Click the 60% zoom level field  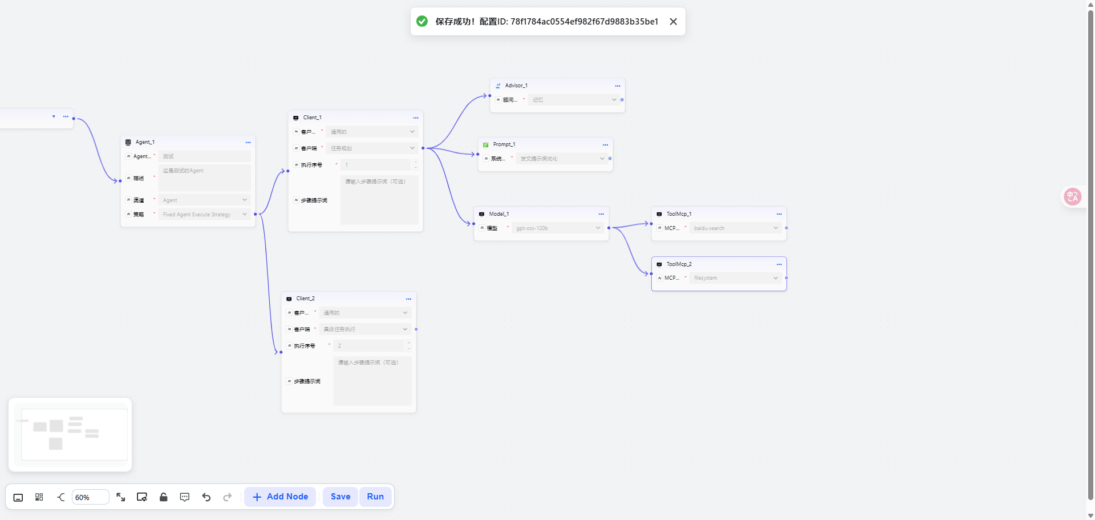[90, 497]
